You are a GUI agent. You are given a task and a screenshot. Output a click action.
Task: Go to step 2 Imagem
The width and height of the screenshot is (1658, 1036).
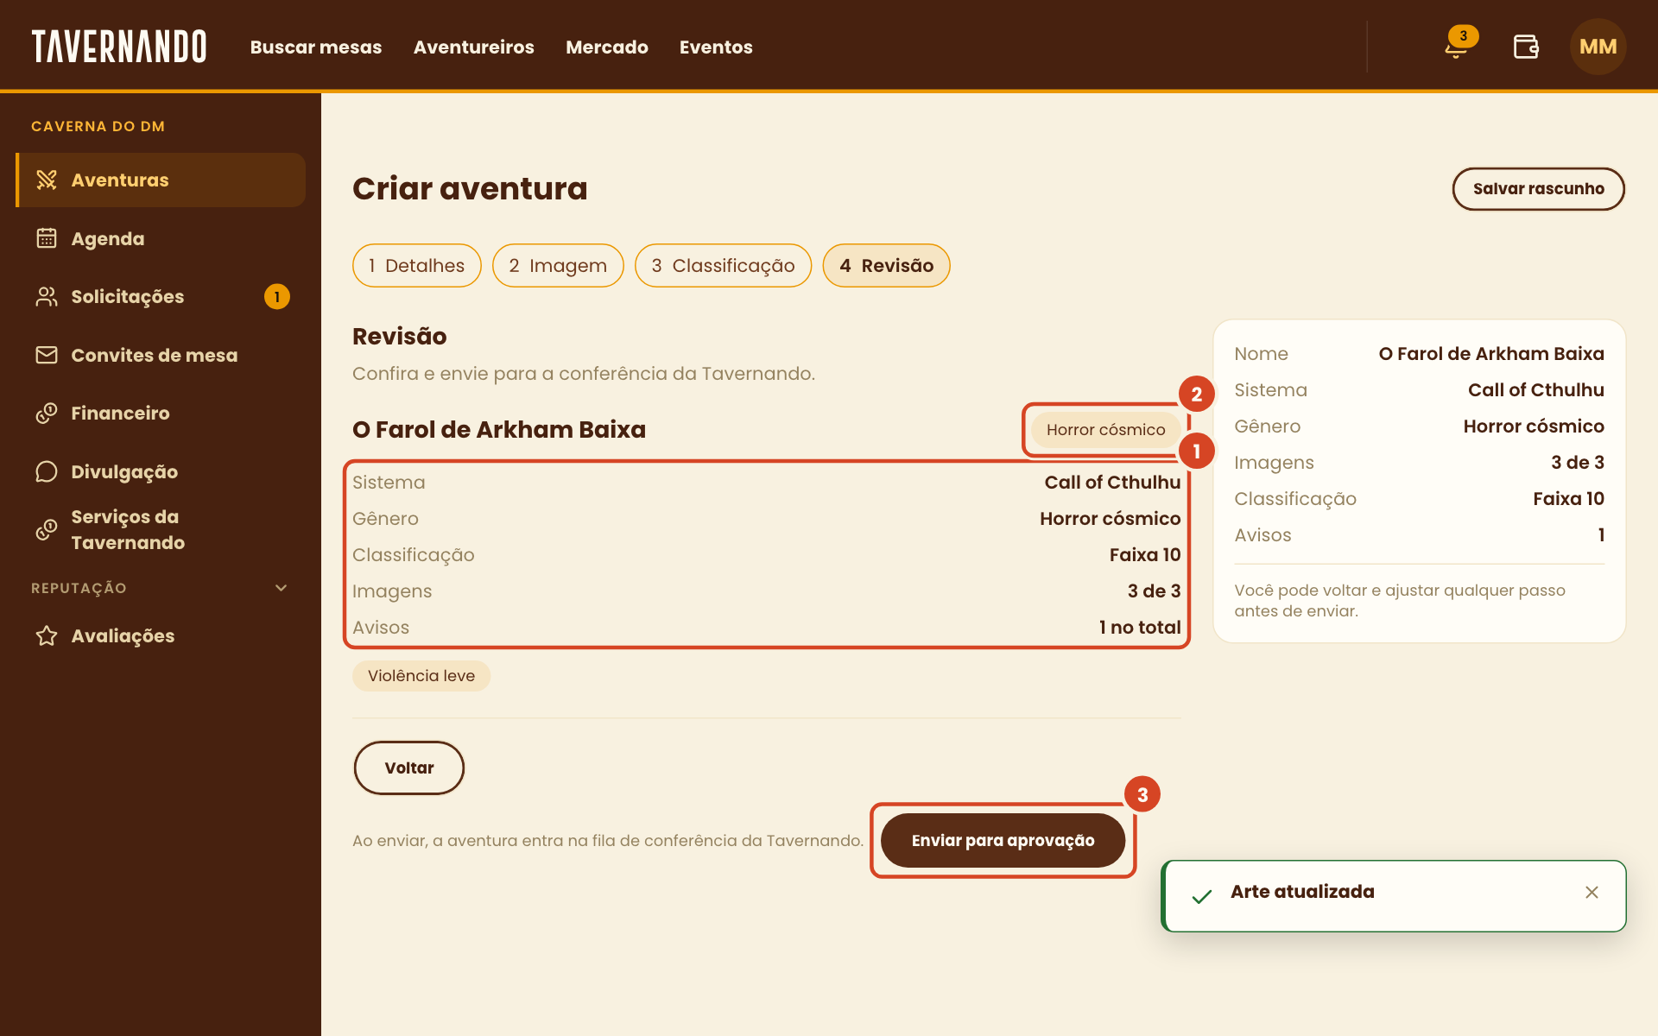tap(558, 265)
